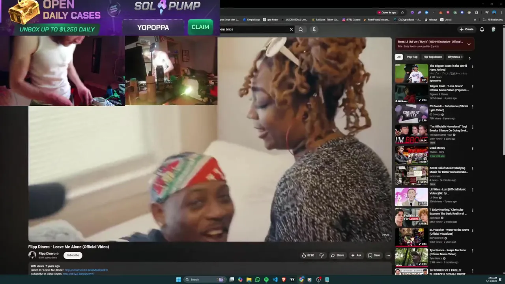
Task: Click the YouTube Create button
Action: pyautogui.click(x=466, y=29)
